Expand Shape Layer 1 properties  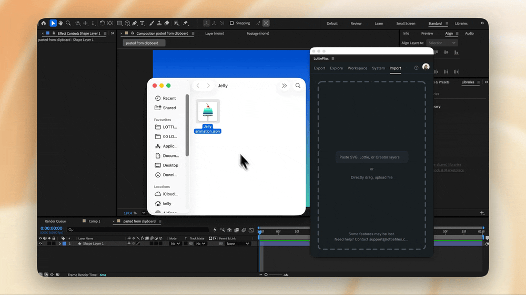(60, 244)
